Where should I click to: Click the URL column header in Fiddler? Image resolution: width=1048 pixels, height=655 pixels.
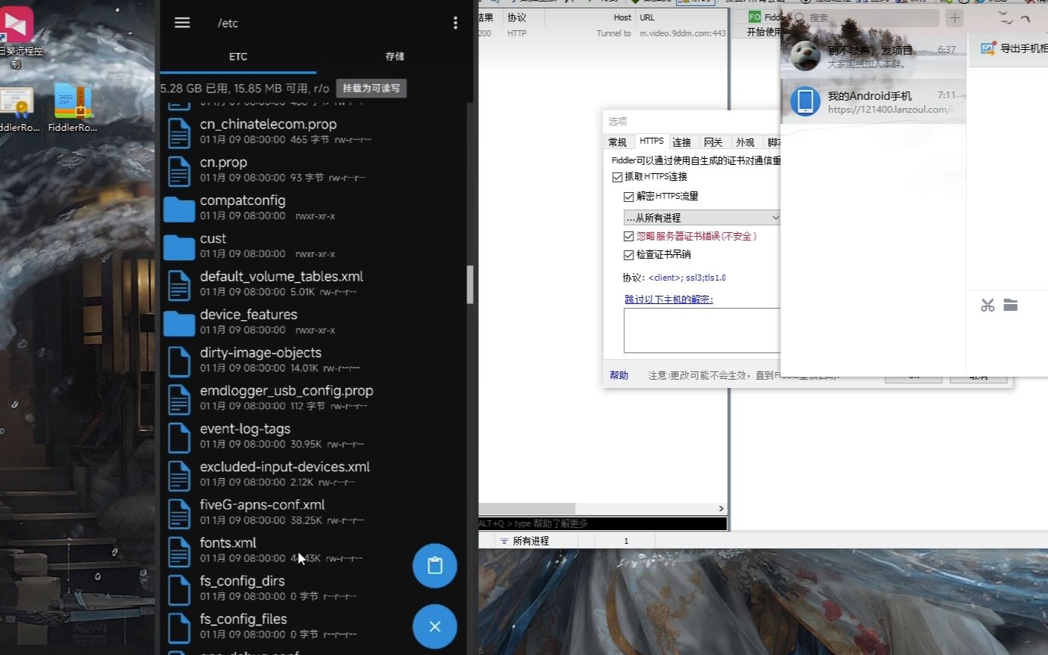[647, 17]
